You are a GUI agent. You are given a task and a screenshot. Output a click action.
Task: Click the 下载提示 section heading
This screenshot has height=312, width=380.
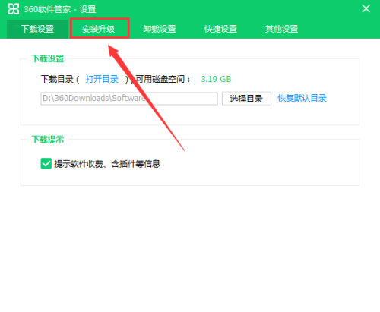click(48, 140)
